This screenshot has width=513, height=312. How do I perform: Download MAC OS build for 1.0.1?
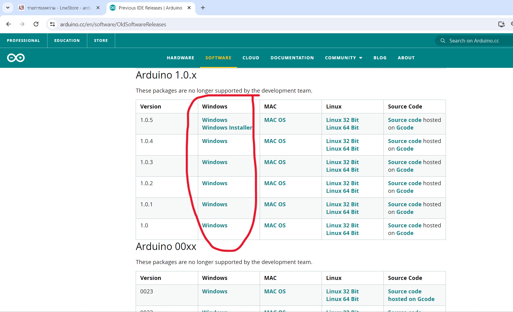(x=275, y=204)
